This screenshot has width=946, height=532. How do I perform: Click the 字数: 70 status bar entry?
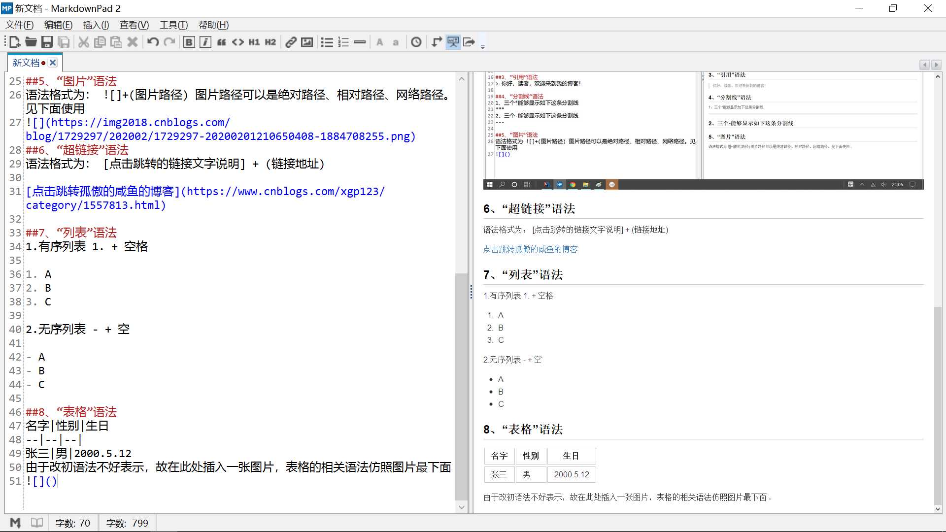click(73, 523)
